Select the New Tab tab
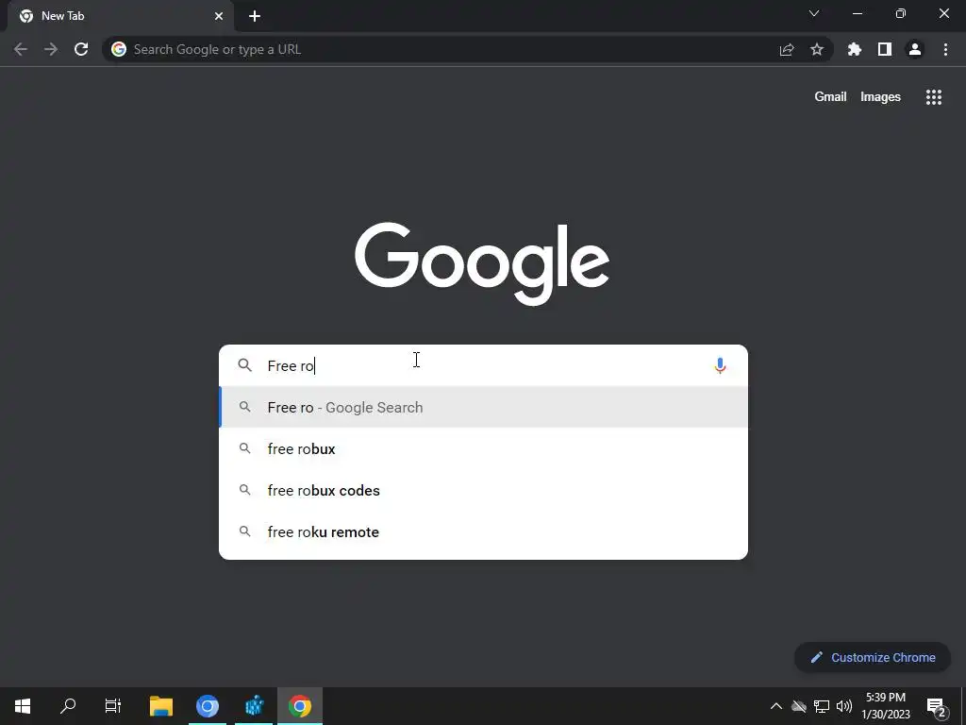 pos(121,16)
